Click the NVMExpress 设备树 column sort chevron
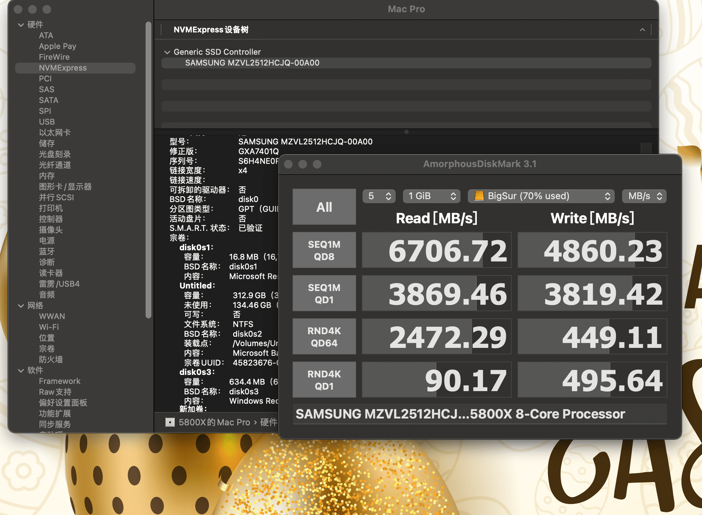The image size is (702, 515). pyautogui.click(x=643, y=30)
